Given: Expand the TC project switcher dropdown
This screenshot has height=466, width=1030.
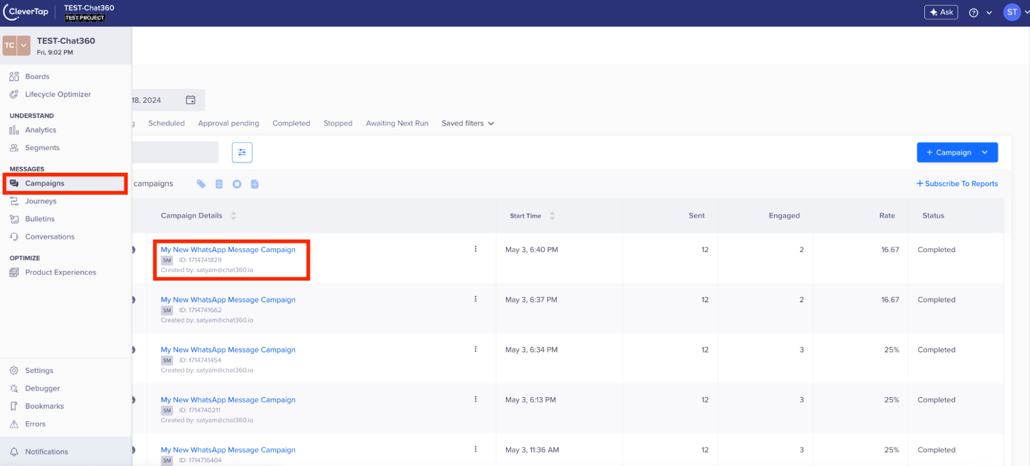Looking at the screenshot, I should point(24,45).
